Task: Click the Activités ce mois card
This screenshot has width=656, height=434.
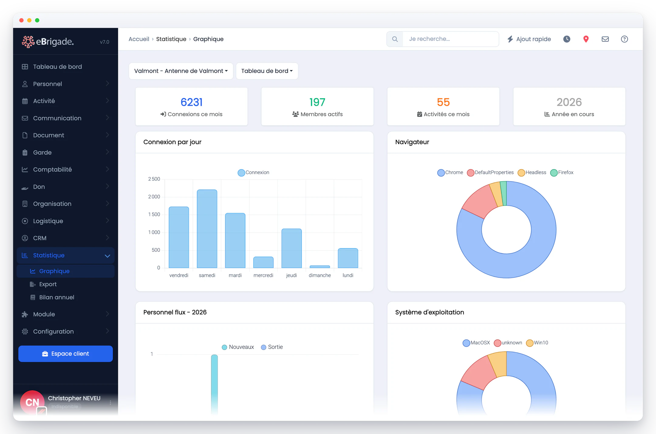Action: point(443,107)
